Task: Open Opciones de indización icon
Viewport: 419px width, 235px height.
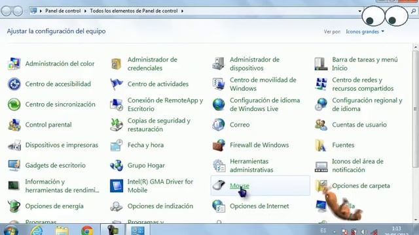Action: [x=117, y=206]
